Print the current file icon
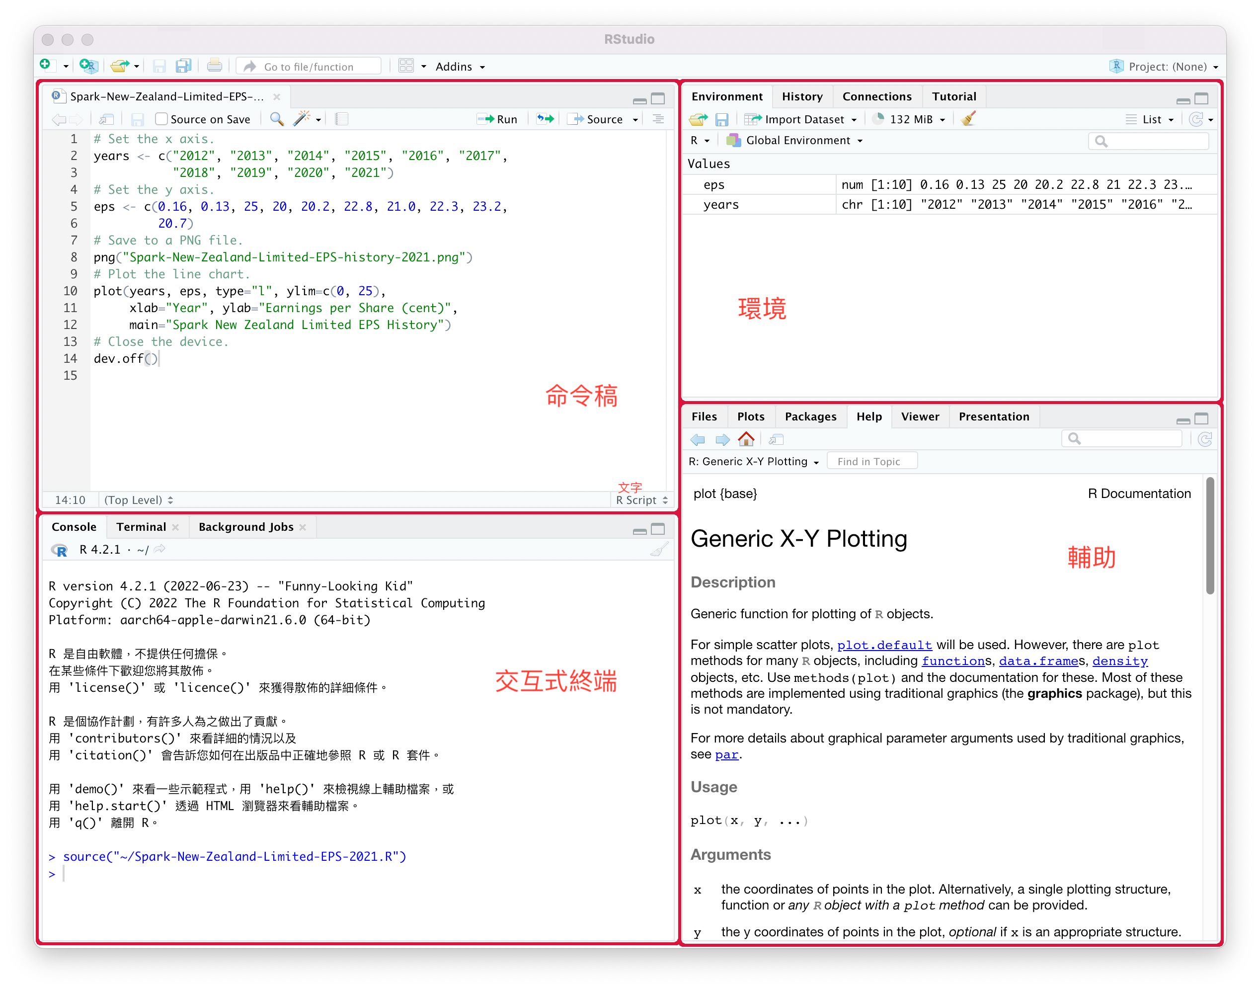The image size is (1260, 990). tap(214, 66)
